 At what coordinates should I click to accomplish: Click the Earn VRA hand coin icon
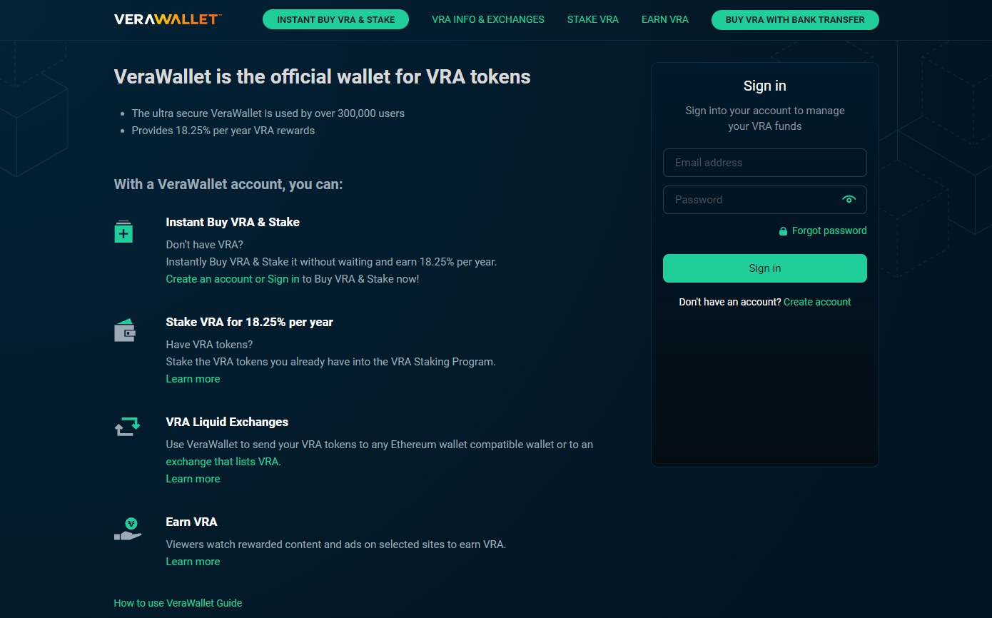128,529
